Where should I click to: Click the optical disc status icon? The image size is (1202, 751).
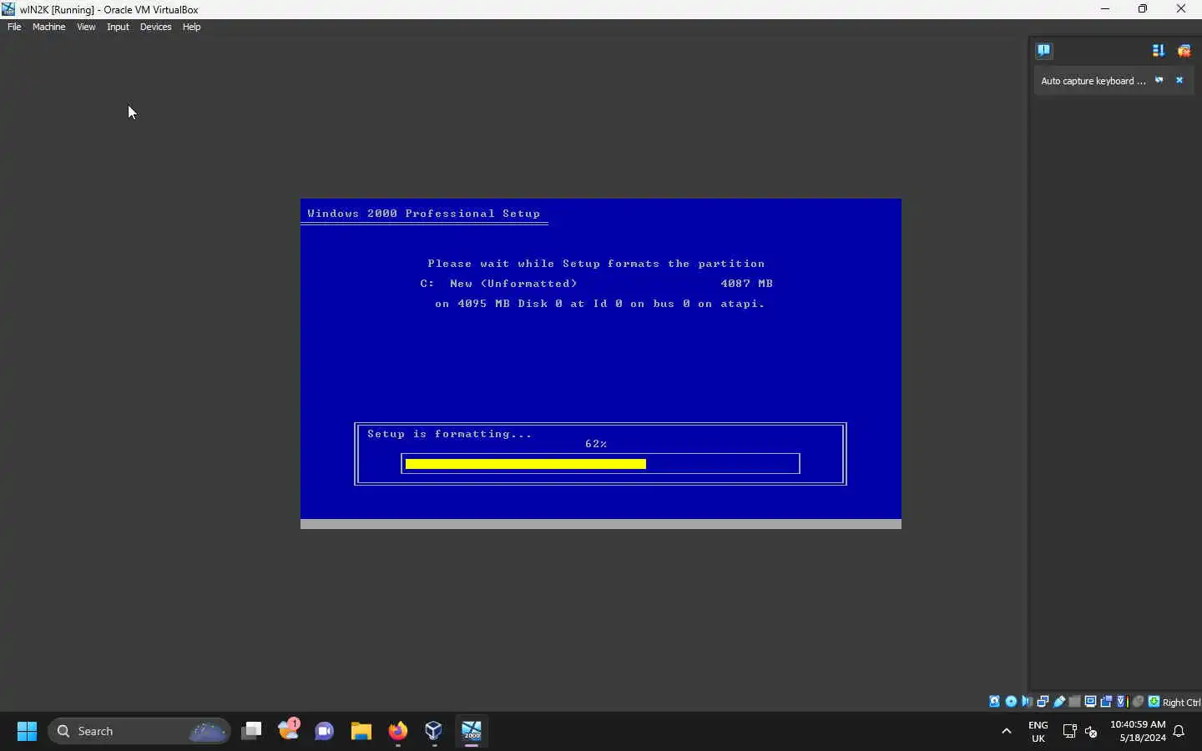(x=1011, y=702)
